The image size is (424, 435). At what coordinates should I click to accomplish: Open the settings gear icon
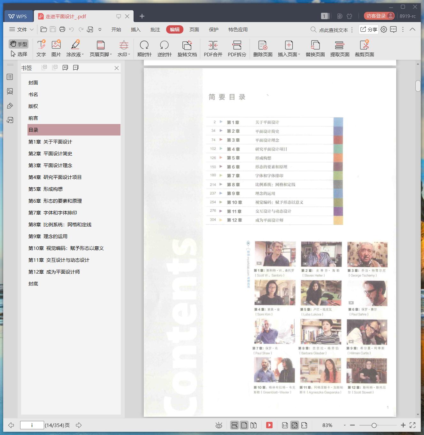(x=384, y=29)
